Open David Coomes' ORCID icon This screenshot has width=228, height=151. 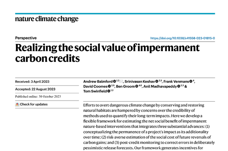[109, 86]
